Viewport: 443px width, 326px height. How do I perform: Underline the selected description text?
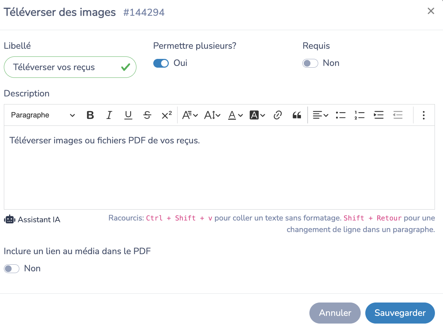click(128, 115)
